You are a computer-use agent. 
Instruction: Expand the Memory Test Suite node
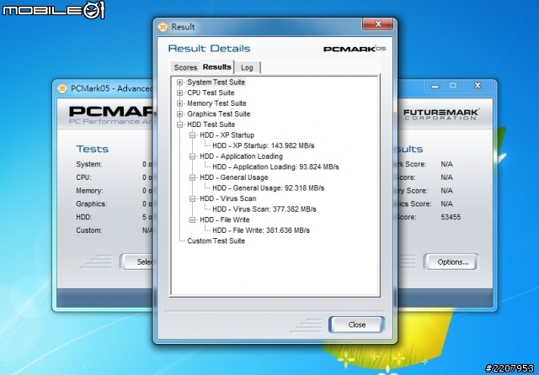point(179,103)
